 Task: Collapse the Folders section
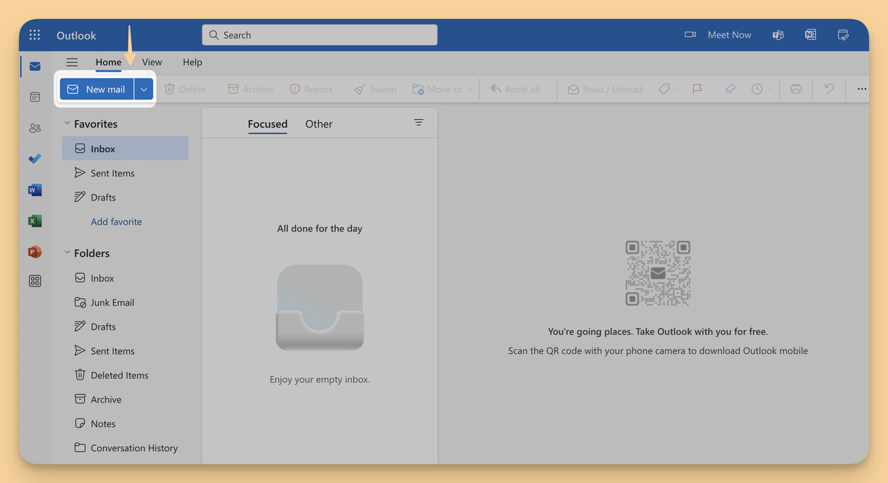click(67, 253)
